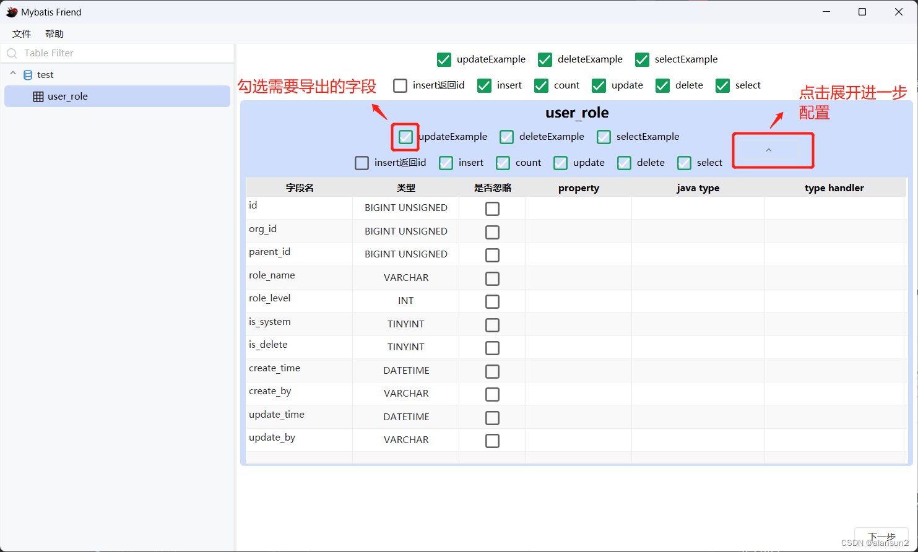Screen dimensions: 918x552
Task: Select the org_id field name cell
Action: pos(300,231)
